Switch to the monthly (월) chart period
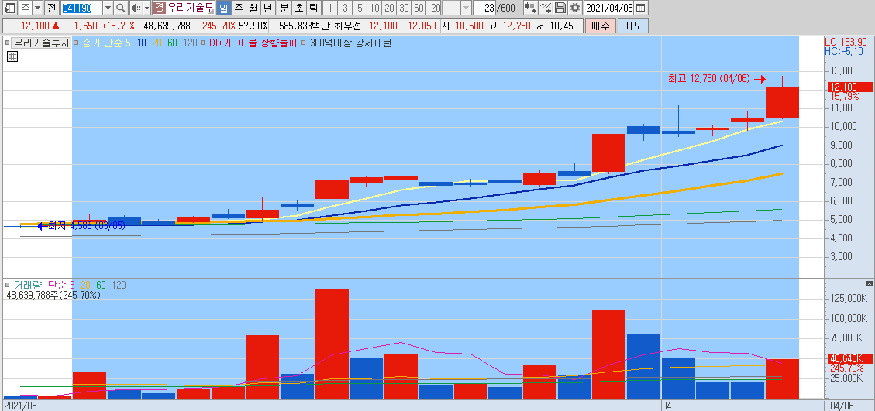Viewport: 875px width, 411px height. [x=253, y=8]
